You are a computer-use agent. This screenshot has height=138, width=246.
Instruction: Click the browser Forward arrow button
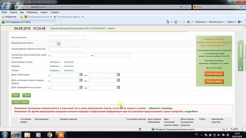click(8, 7)
